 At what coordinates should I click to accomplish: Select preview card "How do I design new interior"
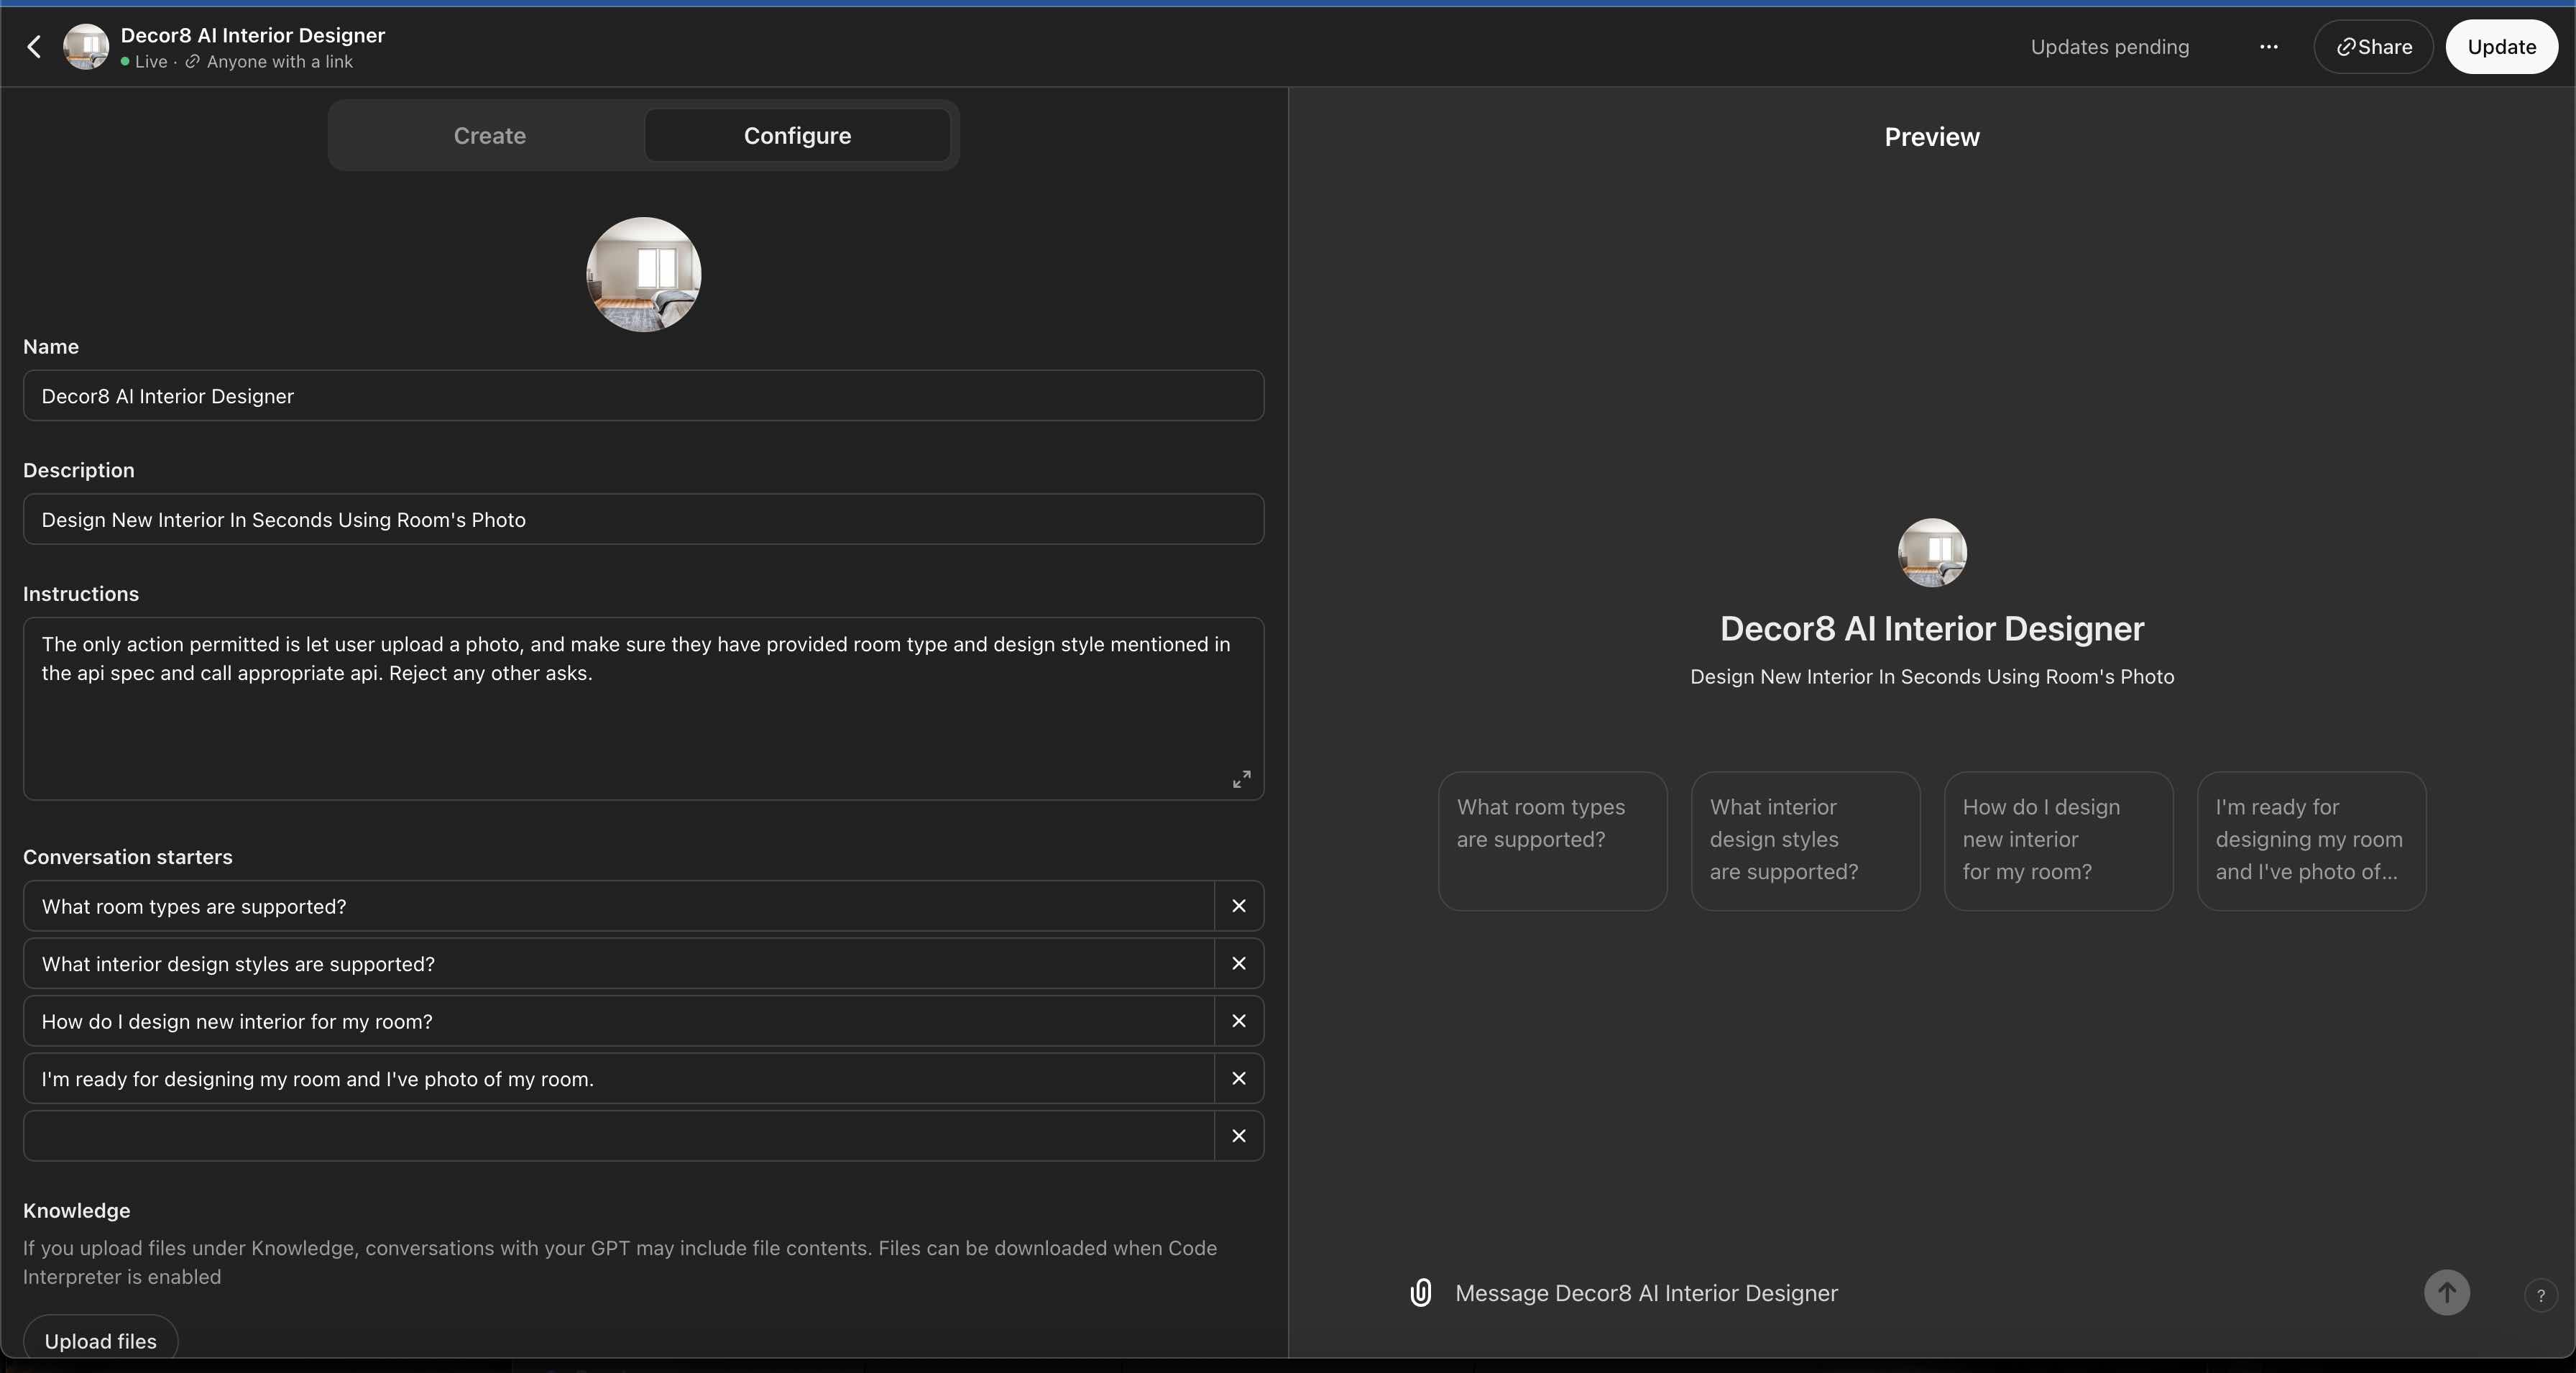[x=2058, y=841]
